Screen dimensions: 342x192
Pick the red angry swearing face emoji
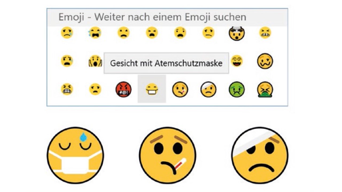(x=123, y=89)
